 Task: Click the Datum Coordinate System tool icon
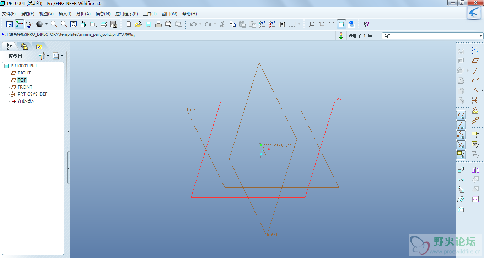(x=475, y=100)
